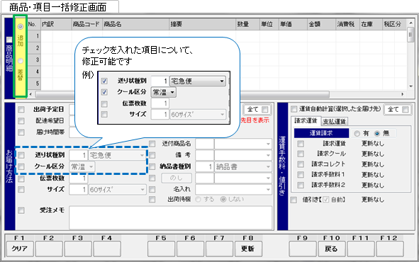Check the 出荷予定日 checkbox
Screen dimensions: 419x262
[21, 110]
